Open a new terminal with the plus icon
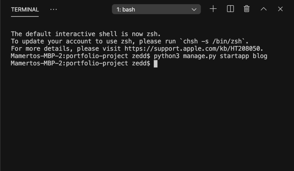This screenshot has width=294, height=171. (x=213, y=9)
